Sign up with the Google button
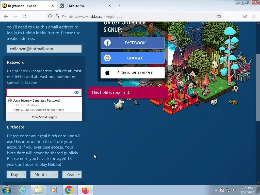Image resolution: width=260 pixels, height=195 pixels. tap(133, 58)
